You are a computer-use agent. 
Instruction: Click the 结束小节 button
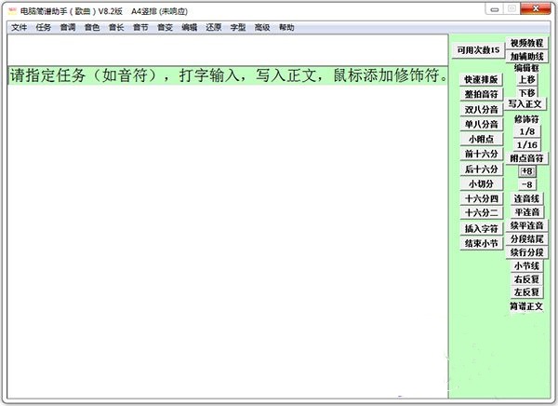(481, 243)
